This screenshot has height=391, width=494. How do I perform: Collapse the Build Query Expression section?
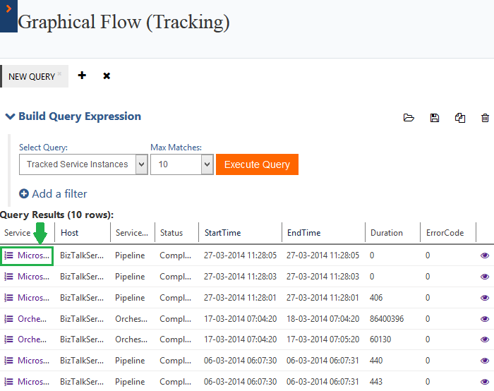pos(10,116)
